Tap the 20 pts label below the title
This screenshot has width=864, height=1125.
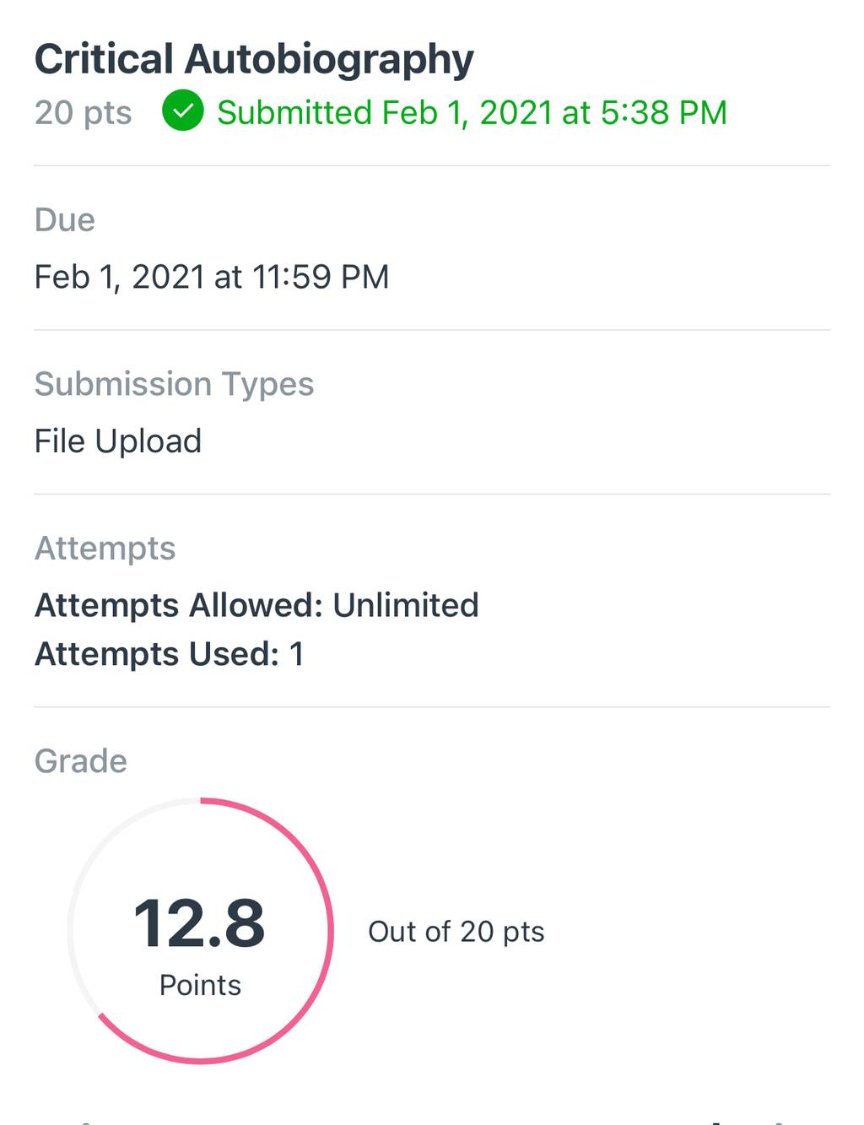click(83, 112)
